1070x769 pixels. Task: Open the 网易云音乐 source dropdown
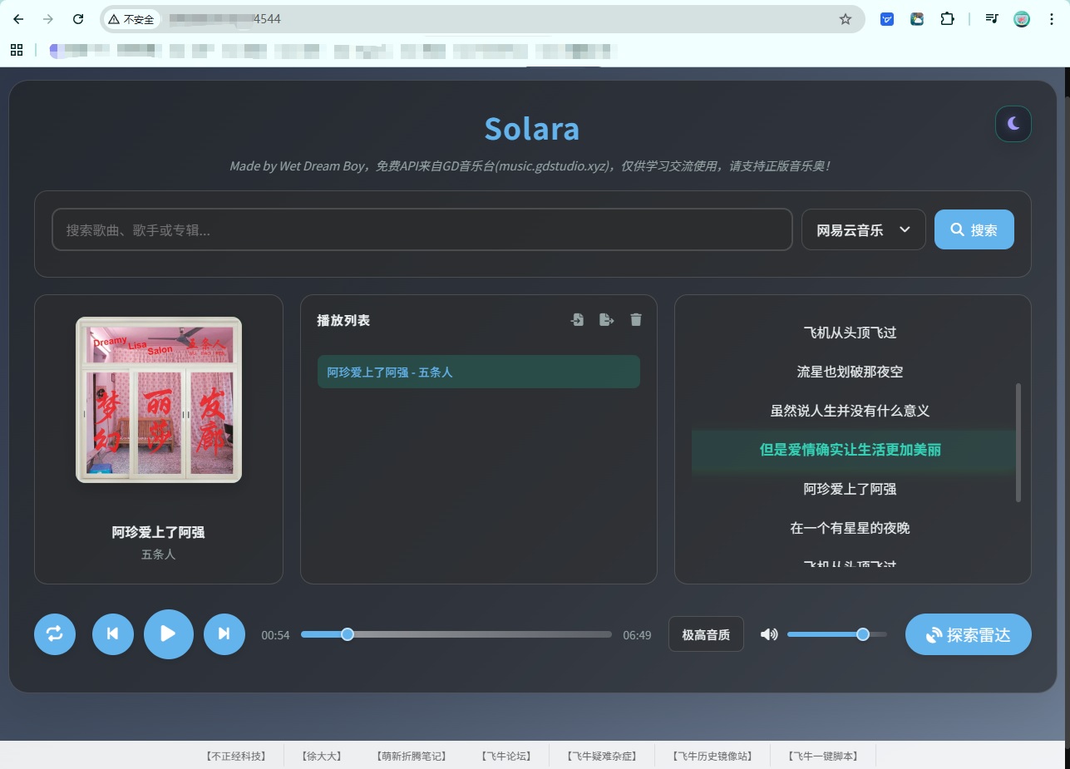click(x=863, y=229)
